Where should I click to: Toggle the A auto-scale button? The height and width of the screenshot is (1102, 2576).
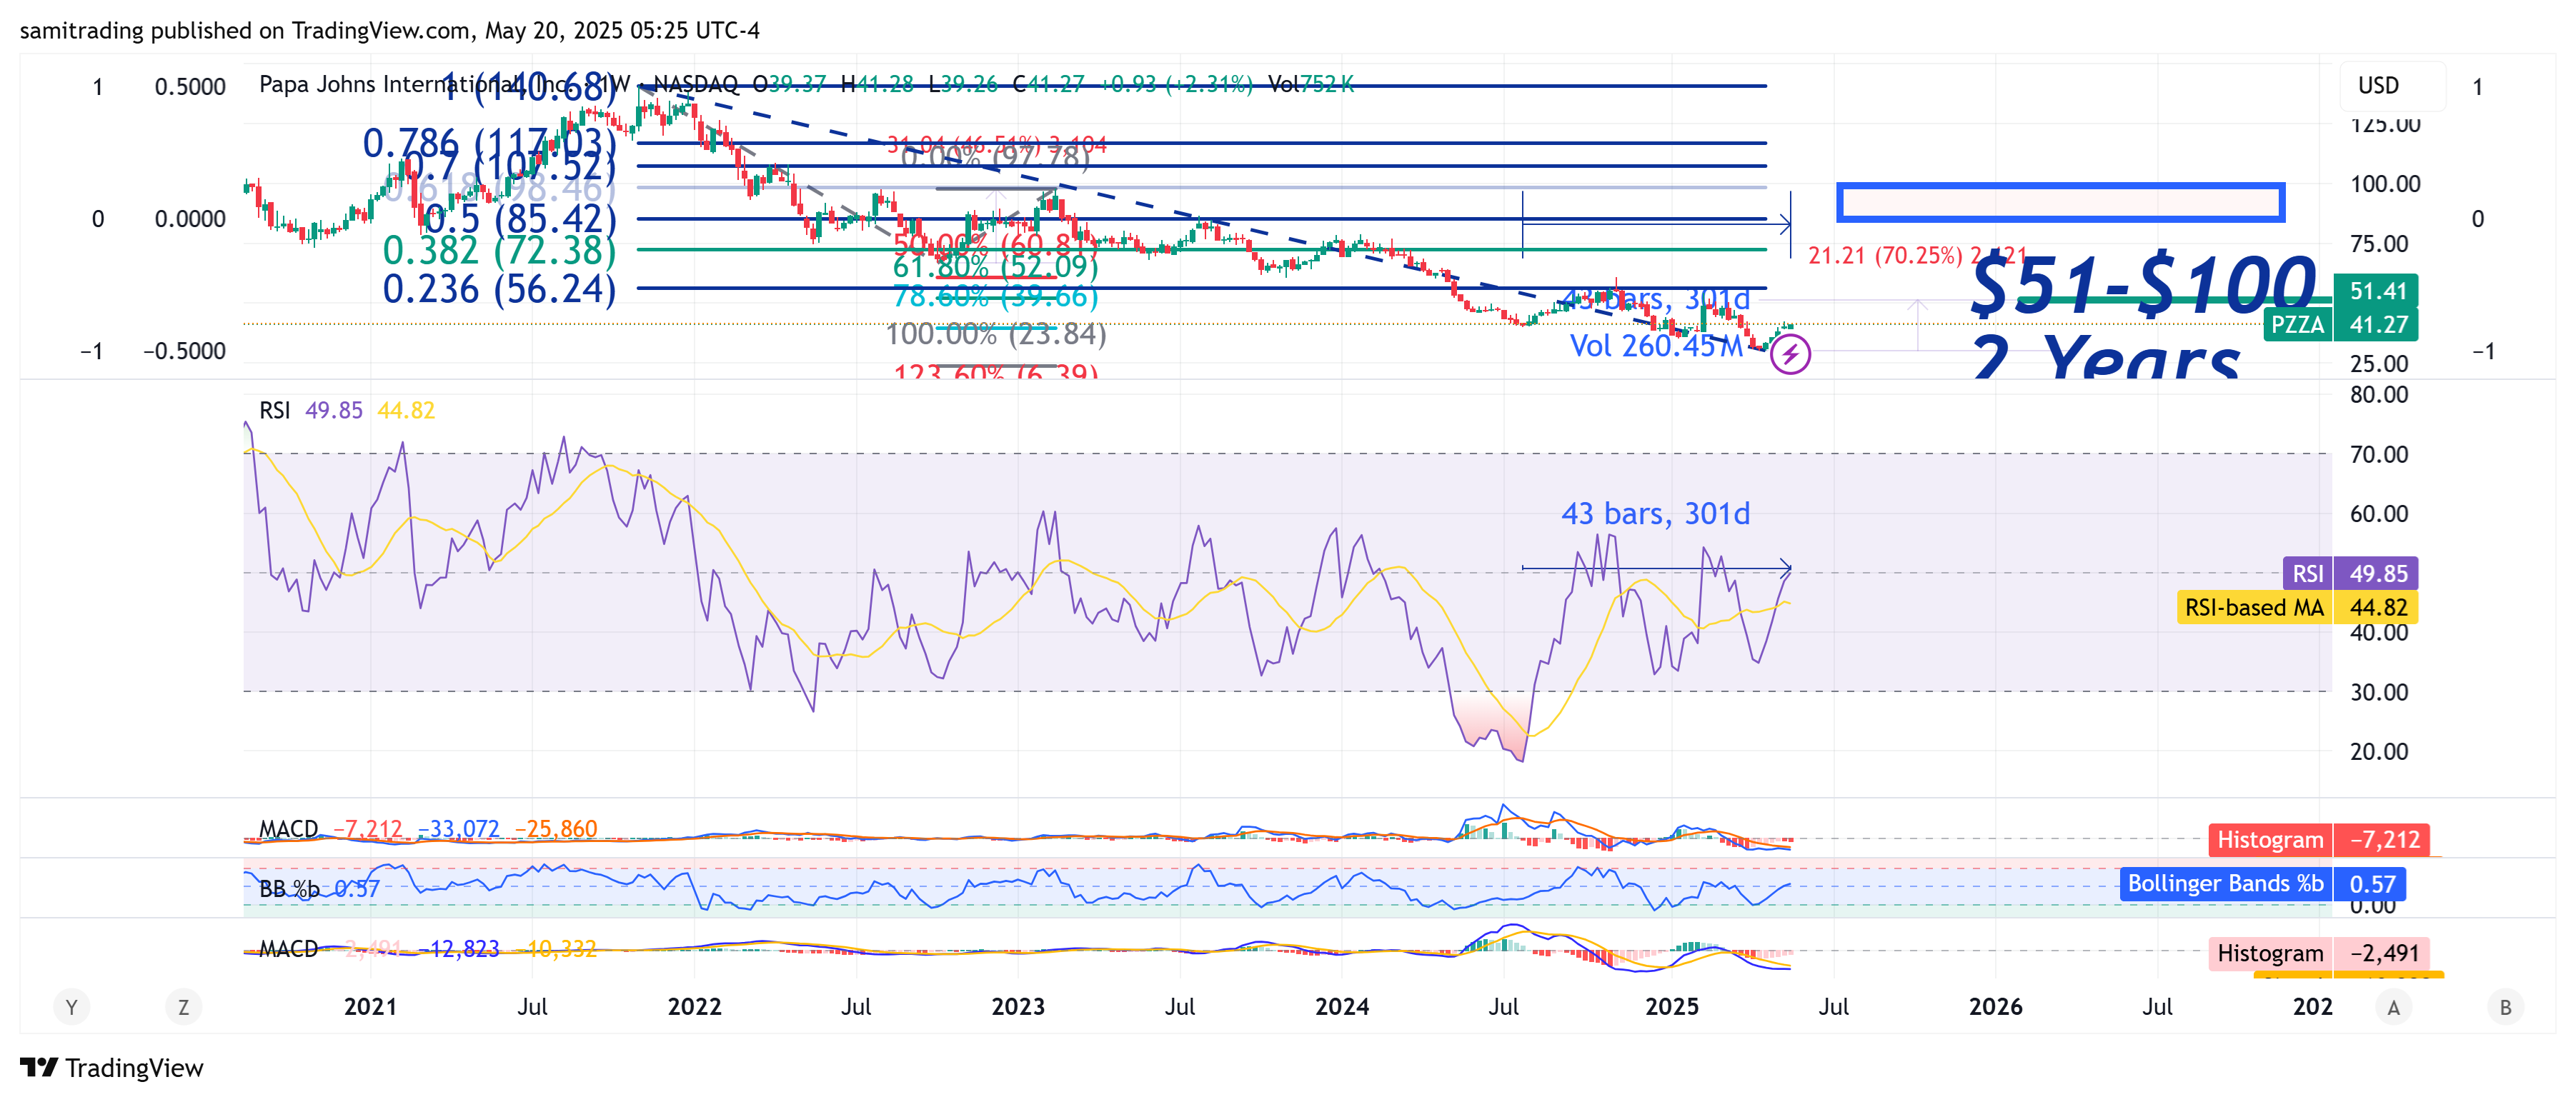tap(2393, 1007)
